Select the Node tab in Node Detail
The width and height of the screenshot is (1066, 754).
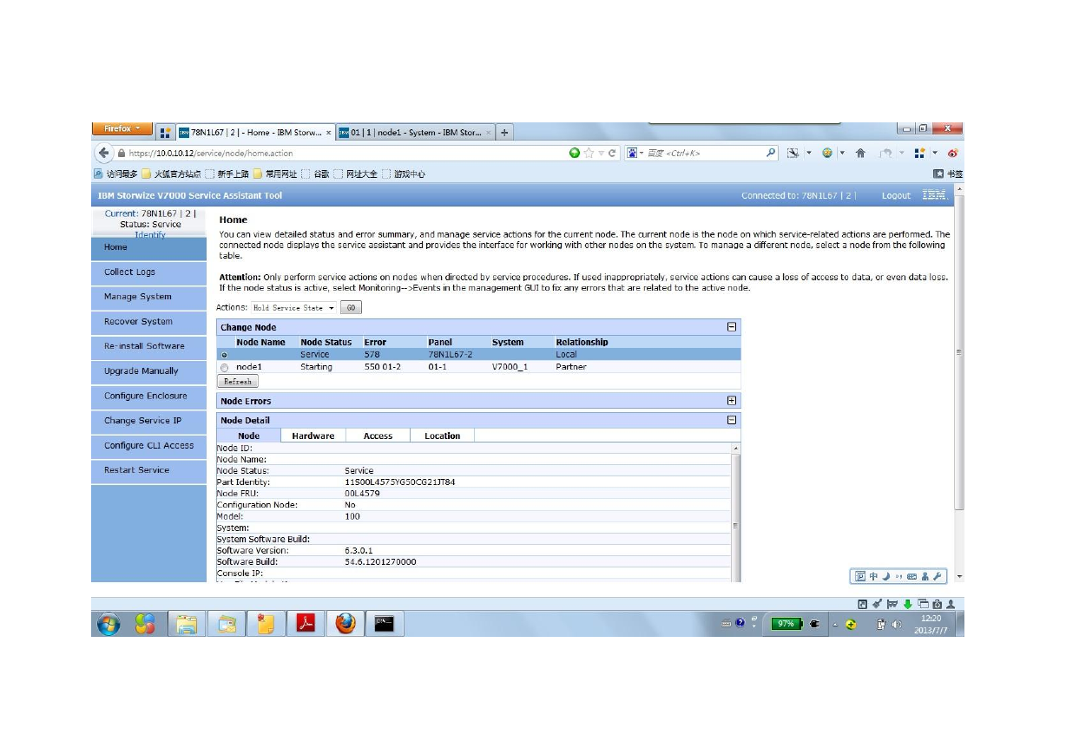point(248,436)
